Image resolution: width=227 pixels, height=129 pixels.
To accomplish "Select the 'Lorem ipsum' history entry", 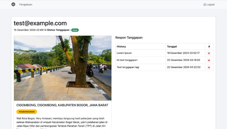I will point(124,53).
